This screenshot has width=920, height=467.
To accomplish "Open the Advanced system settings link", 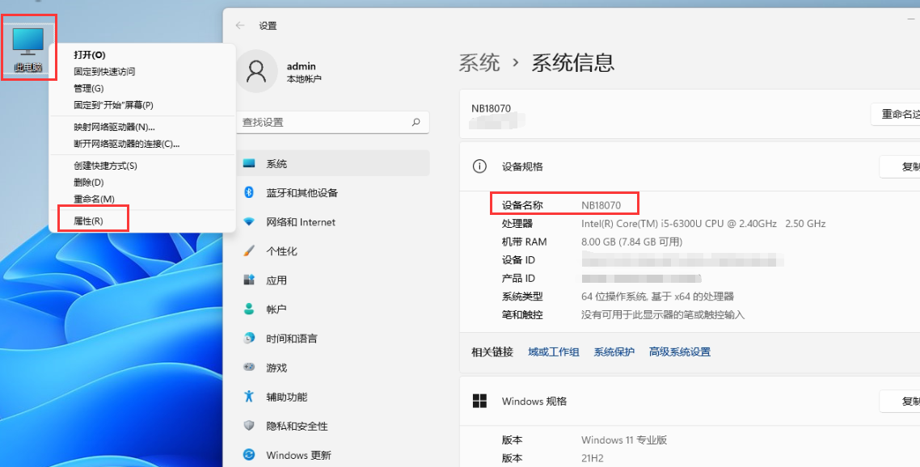I will (679, 352).
